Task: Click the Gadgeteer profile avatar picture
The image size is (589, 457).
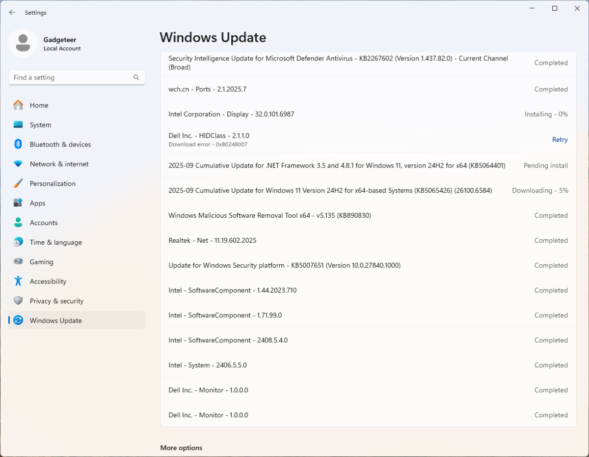Action: click(x=23, y=43)
